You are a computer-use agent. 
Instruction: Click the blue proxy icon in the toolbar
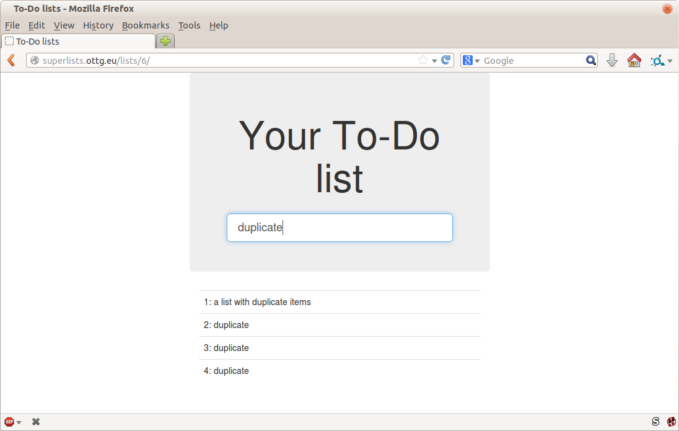[x=658, y=60]
